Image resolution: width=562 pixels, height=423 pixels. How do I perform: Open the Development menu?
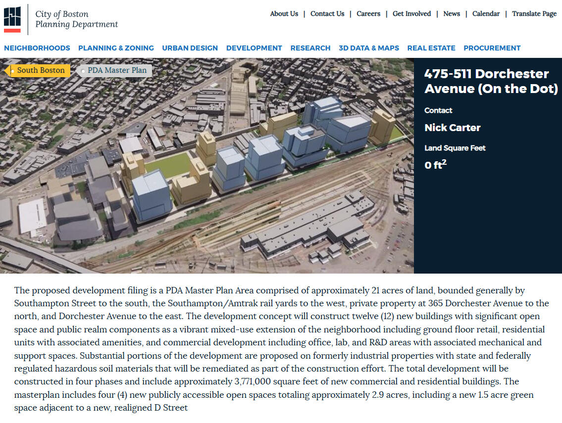[254, 48]
